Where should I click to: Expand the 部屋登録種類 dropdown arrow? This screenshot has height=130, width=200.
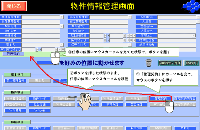tap(129, 17)
